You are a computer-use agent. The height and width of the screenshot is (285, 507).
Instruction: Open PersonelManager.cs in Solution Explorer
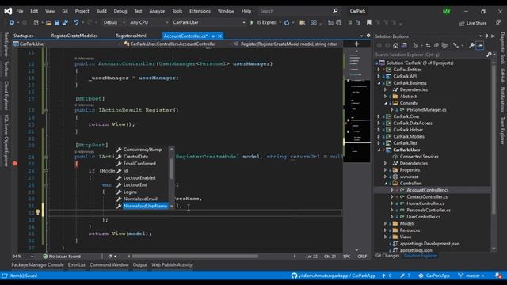tap(426, 110)
